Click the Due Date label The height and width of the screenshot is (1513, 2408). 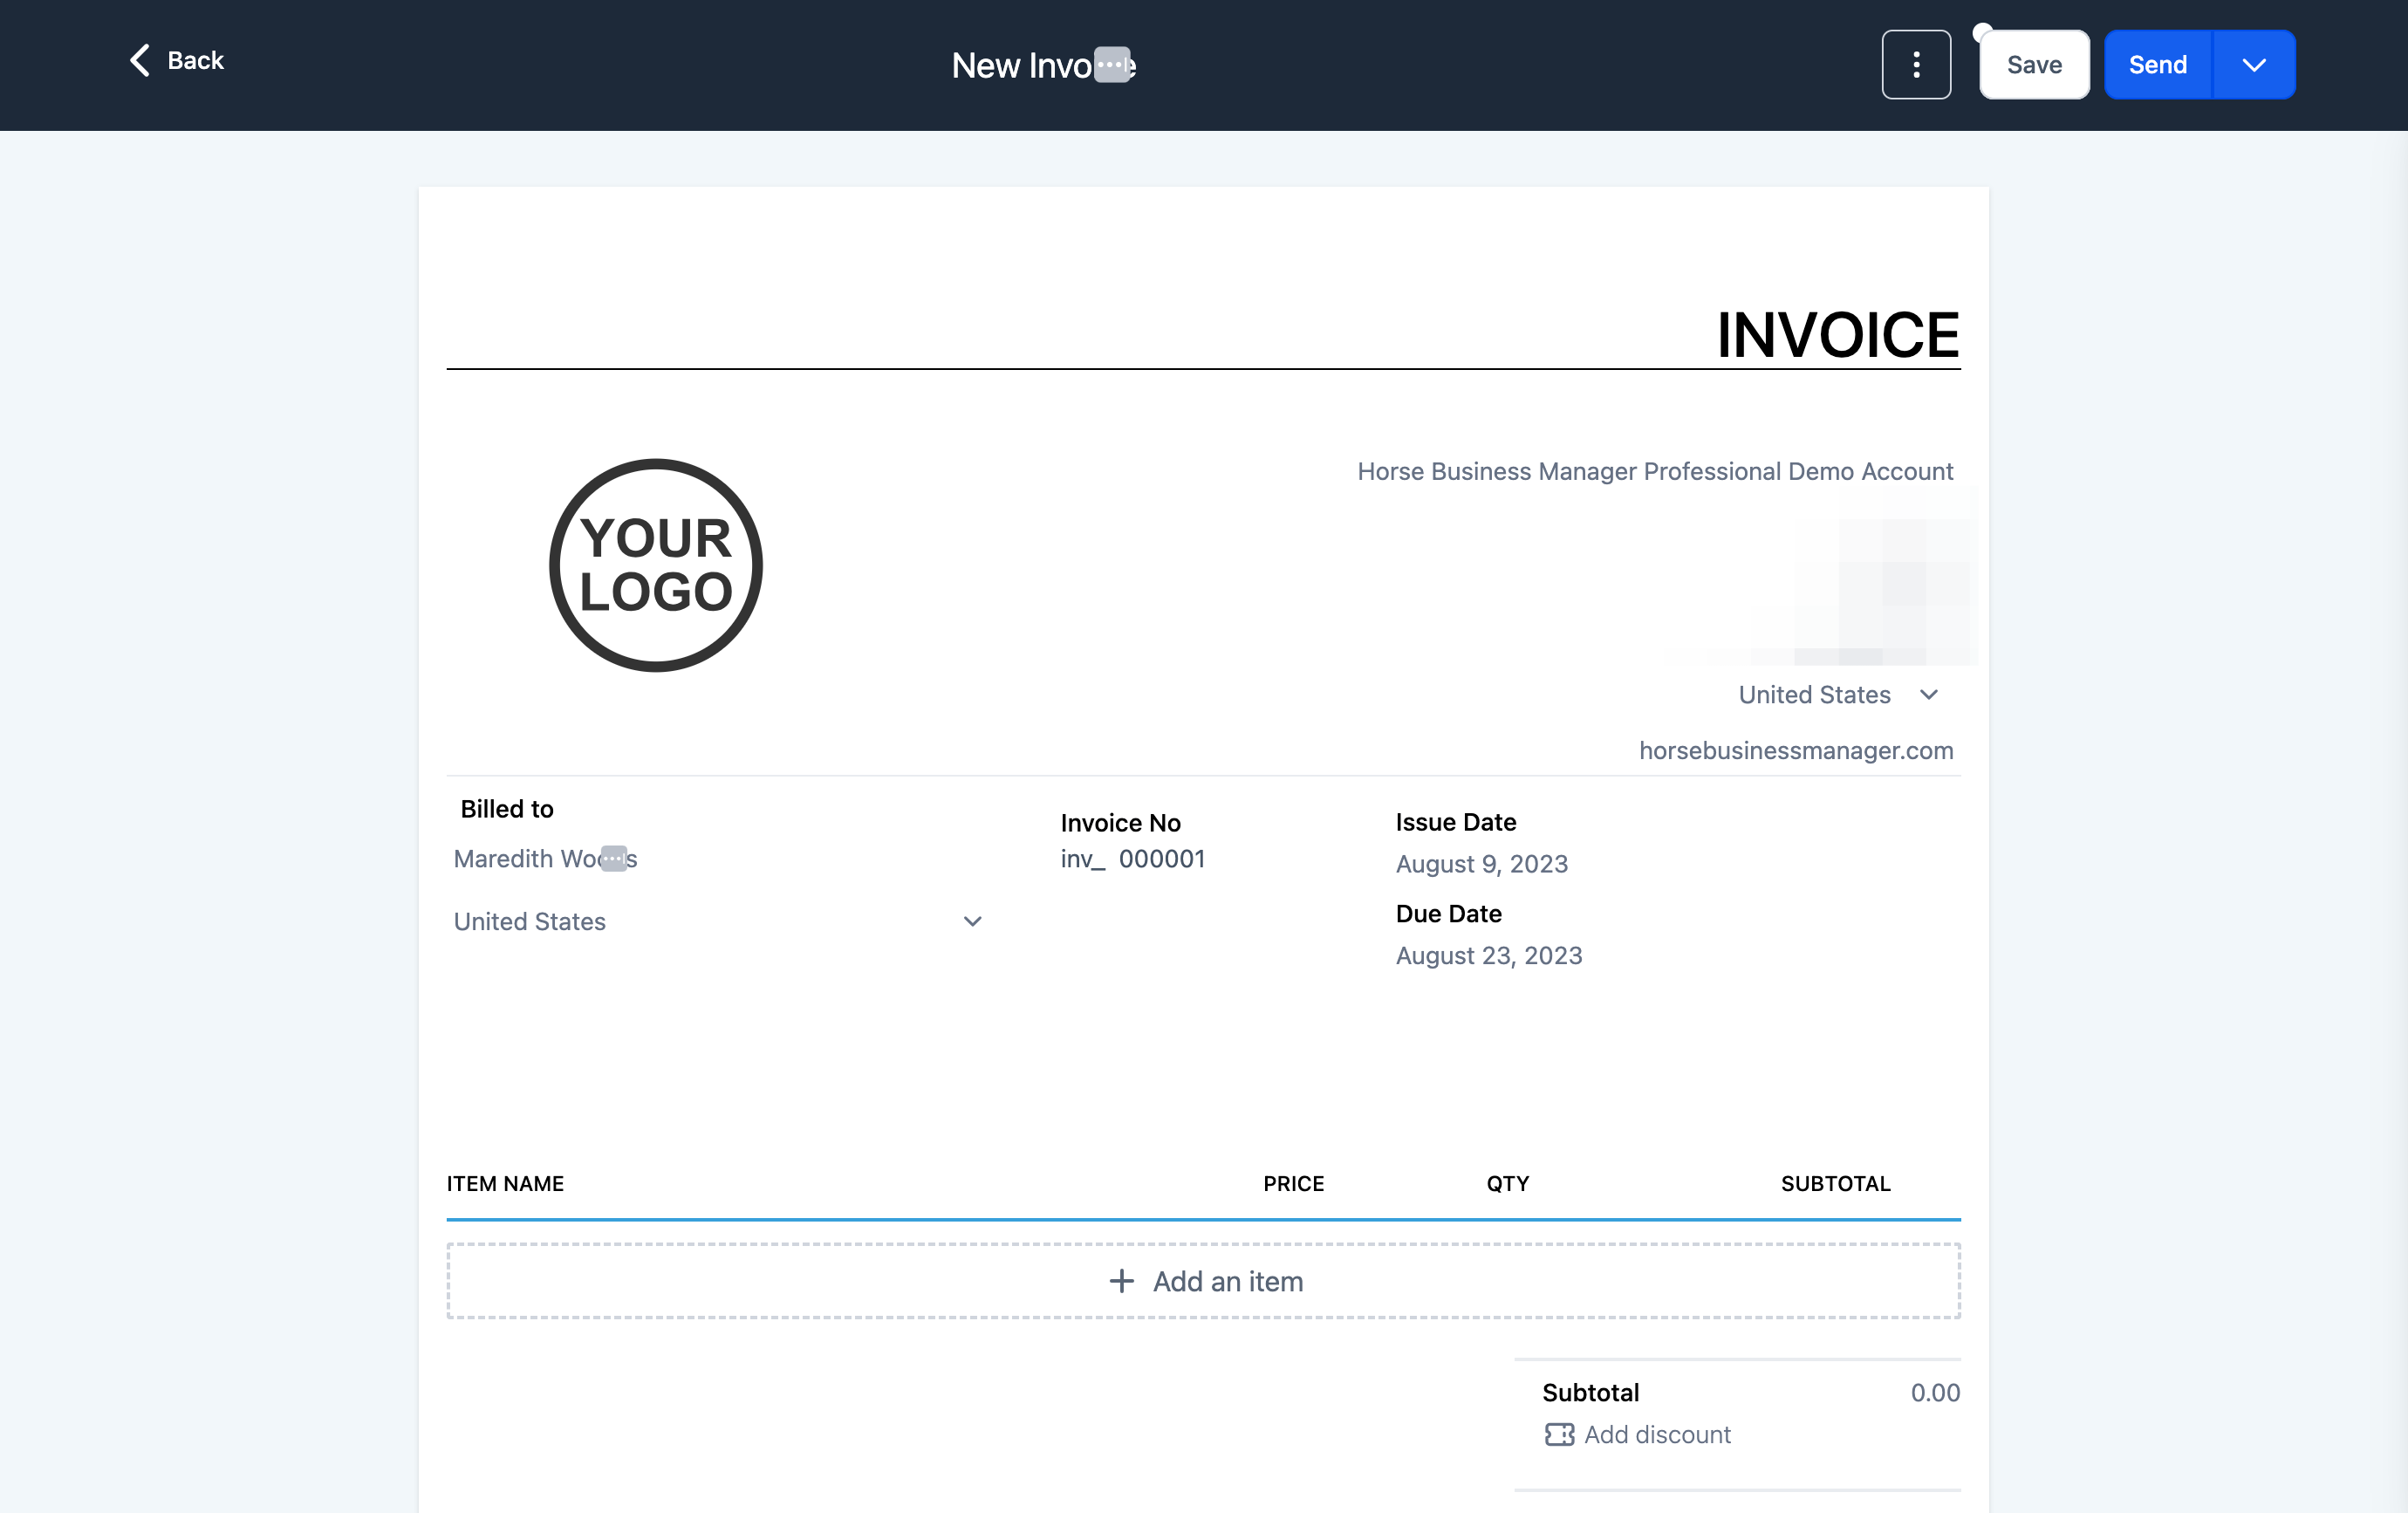click(1448, 914)
